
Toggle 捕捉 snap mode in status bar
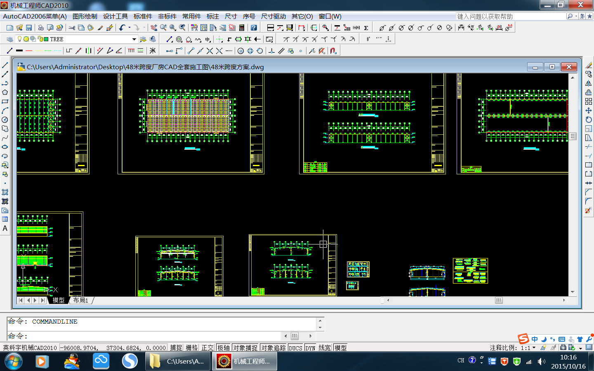point(176,348)
